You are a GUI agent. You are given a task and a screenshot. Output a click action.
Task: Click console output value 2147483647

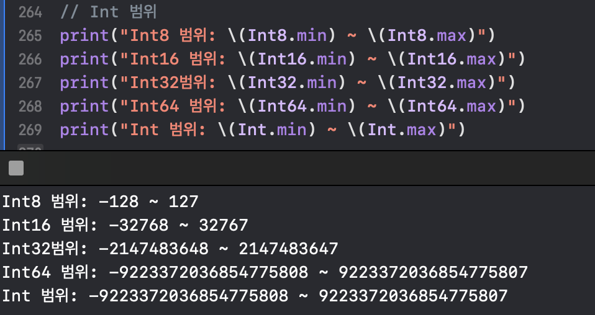click(x=288, y=249)
